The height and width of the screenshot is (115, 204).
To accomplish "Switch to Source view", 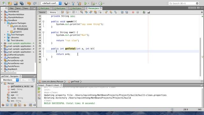I will click(42, 12).
